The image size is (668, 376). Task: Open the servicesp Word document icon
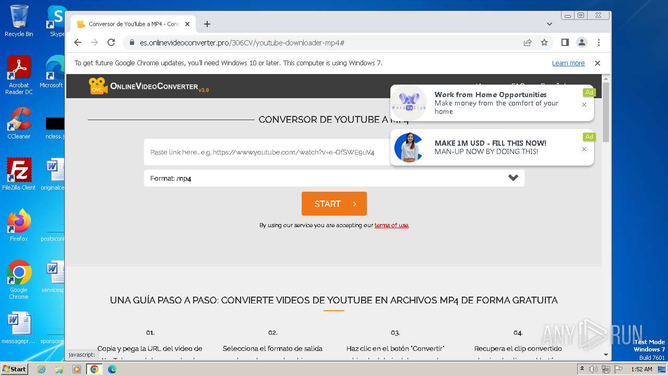53,277
